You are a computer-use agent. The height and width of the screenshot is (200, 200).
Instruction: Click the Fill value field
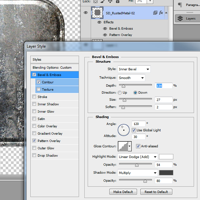(141, 1)
